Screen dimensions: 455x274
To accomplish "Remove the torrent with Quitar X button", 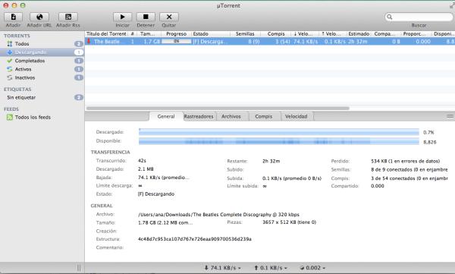I will pyautogui.click(x=169, y=17).
